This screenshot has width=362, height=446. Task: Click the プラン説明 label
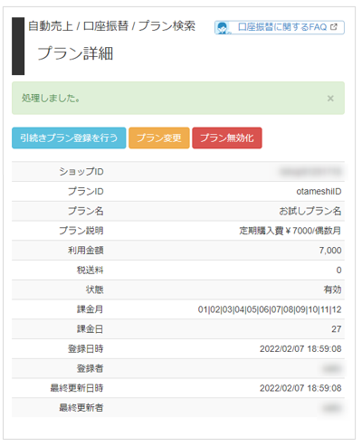[x=81, y=231]
